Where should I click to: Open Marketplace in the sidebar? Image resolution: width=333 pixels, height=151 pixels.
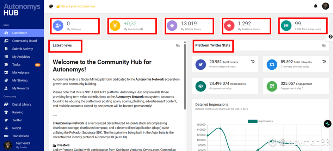[22, 73]
